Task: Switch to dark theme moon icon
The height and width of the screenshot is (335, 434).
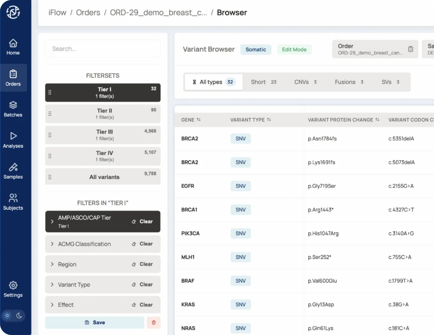Action: 19,315
